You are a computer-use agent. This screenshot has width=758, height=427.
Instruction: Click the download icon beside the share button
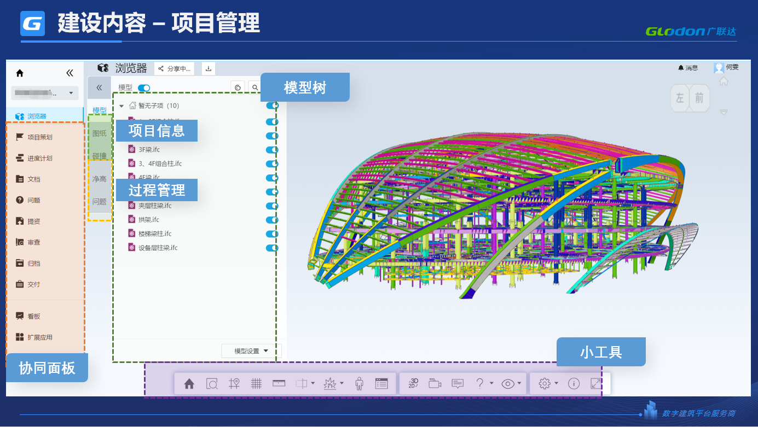[209, 68]
